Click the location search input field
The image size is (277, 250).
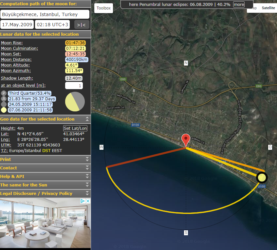tap(45, 14)
